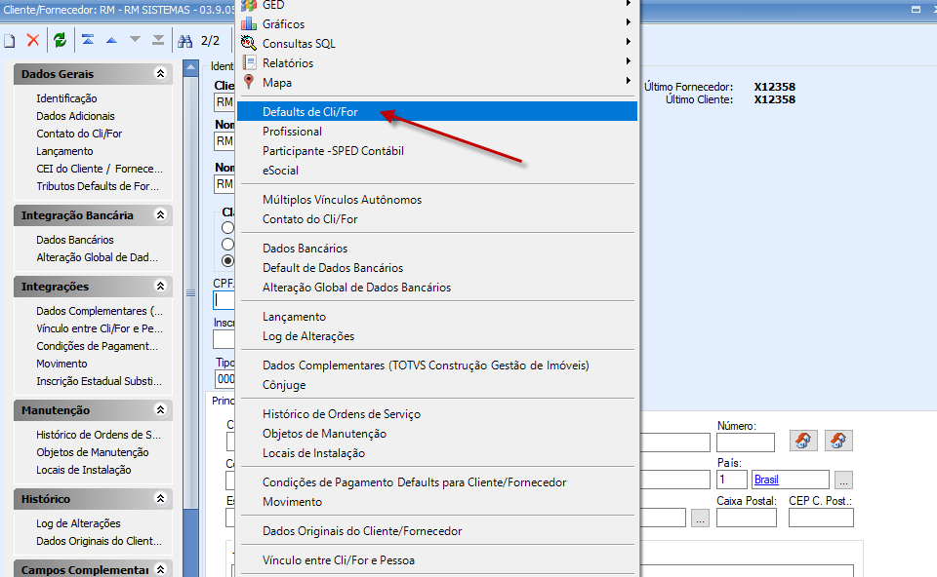The image size is (937, 577).
Task: Select eSocial menu entry
Action: (x=437, y=171)
